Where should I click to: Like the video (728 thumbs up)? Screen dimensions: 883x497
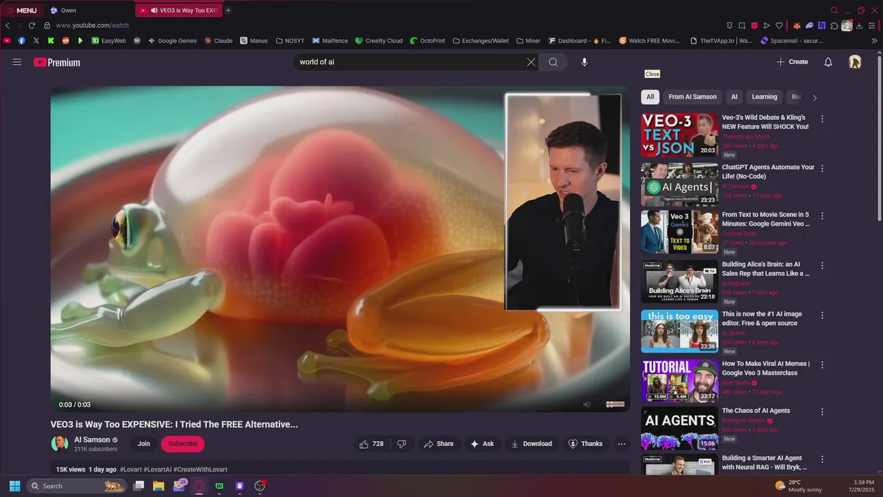point(370,444)
